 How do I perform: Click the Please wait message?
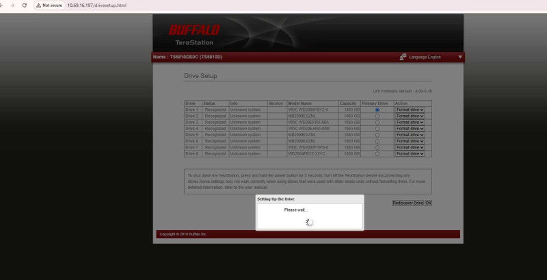pyautogui.click(x=296, y=209)
